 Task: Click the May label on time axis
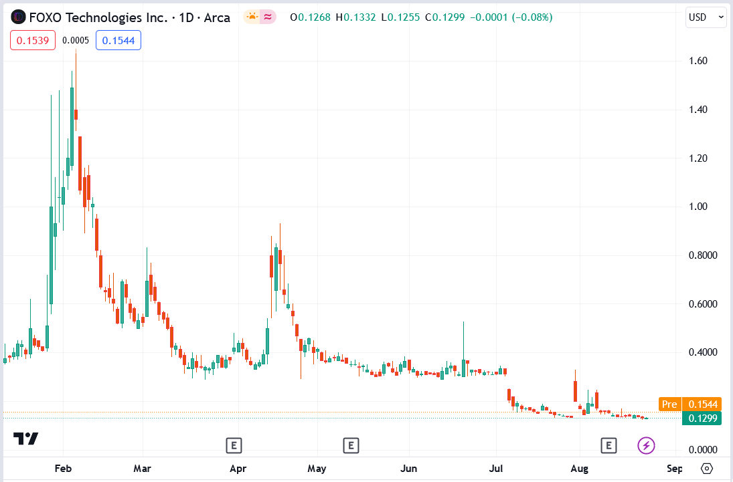tap(317, 468)
